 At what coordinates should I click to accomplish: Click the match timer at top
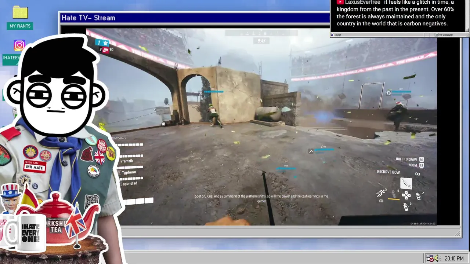tap(261, 41)
